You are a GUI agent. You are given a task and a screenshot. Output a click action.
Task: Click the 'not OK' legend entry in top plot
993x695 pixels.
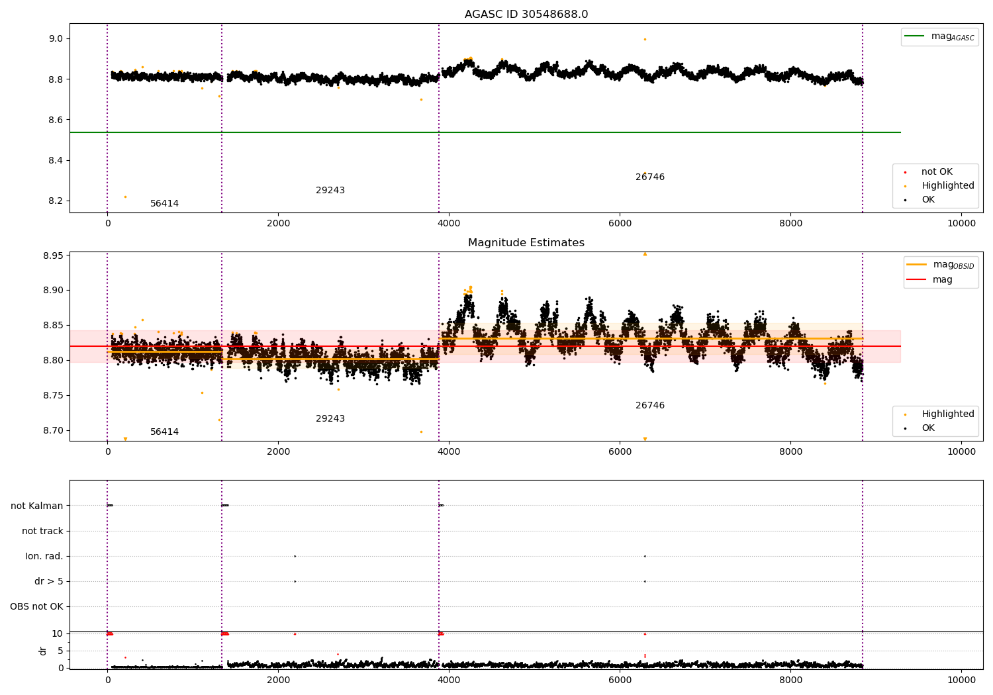click(x=937, y=172)
